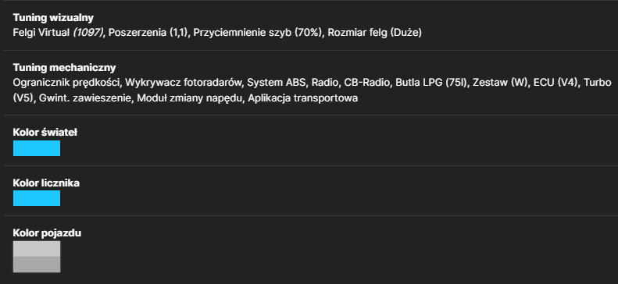Click the Kolor pojazdu label

click(47, 233)
